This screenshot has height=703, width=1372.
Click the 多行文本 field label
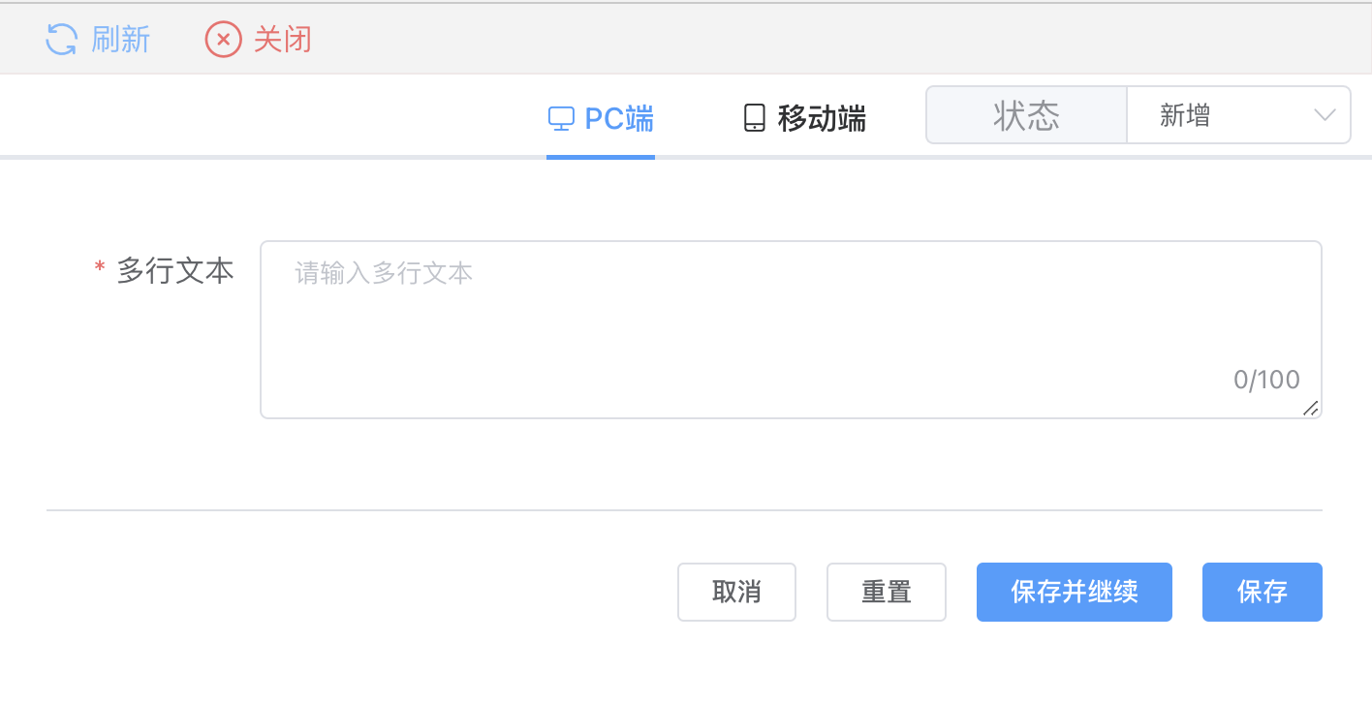tap(175, 271)
